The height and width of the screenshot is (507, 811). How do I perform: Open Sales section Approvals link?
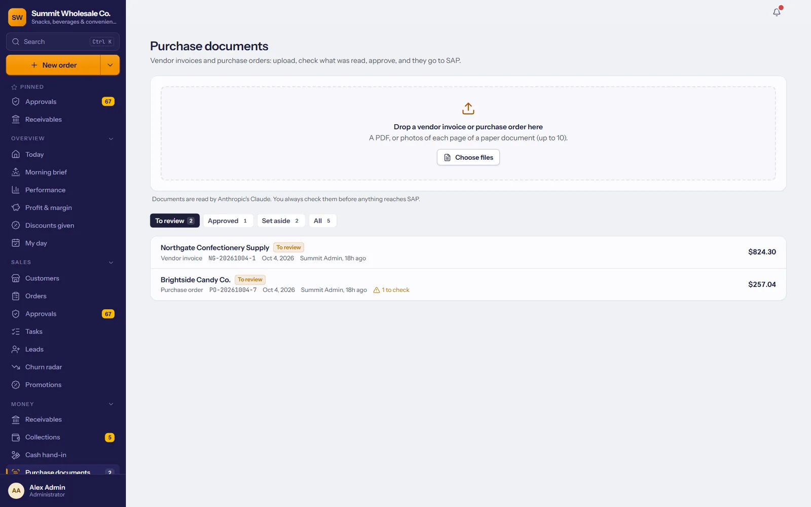pos(63,314)
